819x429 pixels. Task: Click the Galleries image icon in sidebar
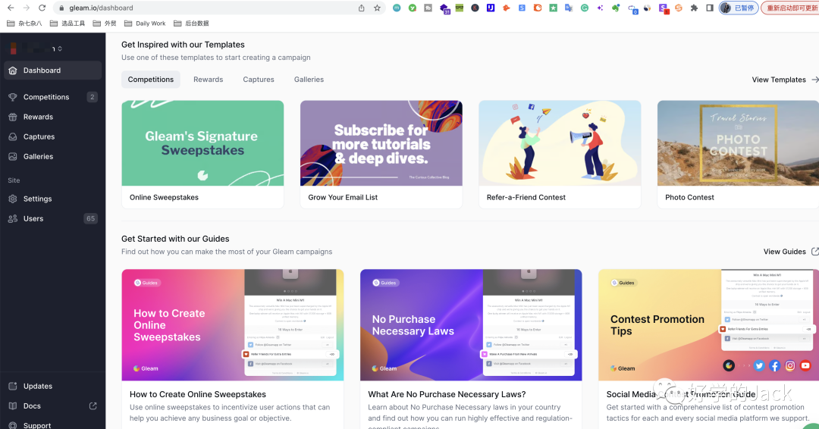[x=13, y=157]
